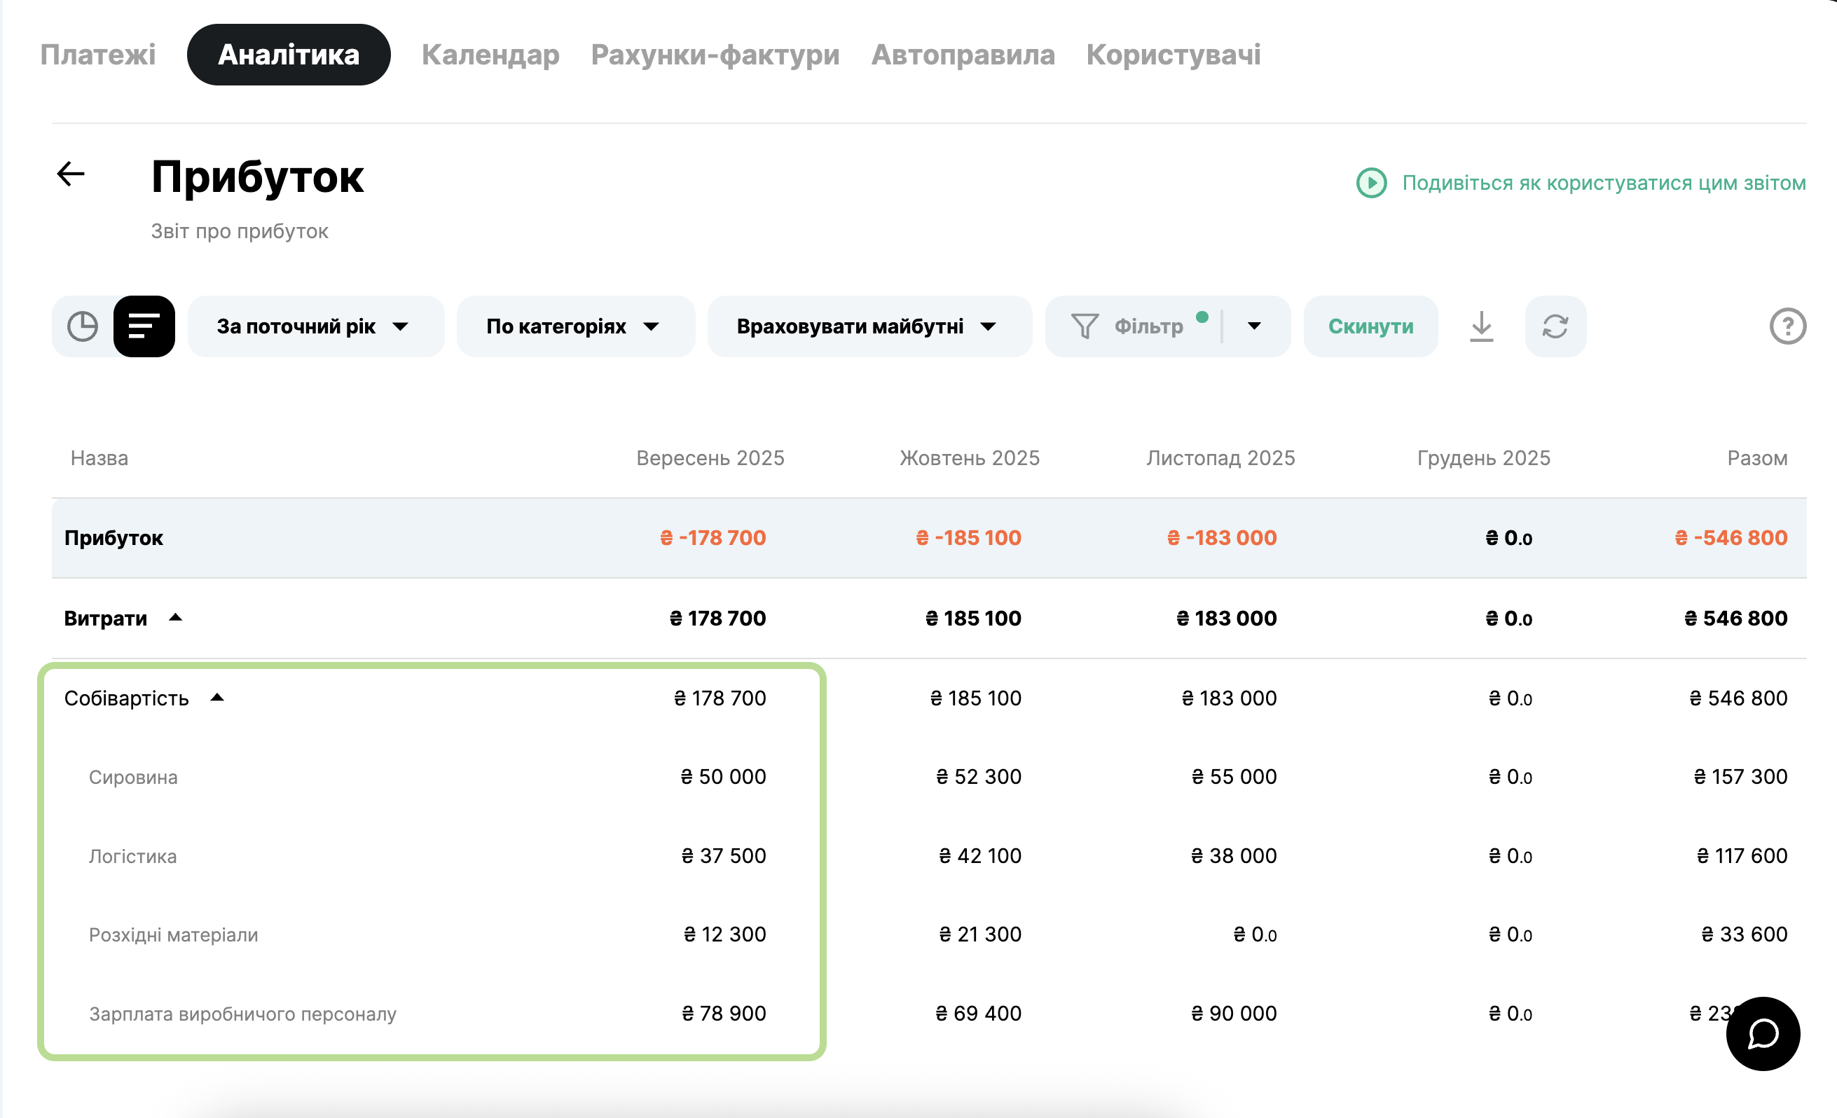Open the Враховувати майбутні dropdown
1837x1118 pixels.
869,326
